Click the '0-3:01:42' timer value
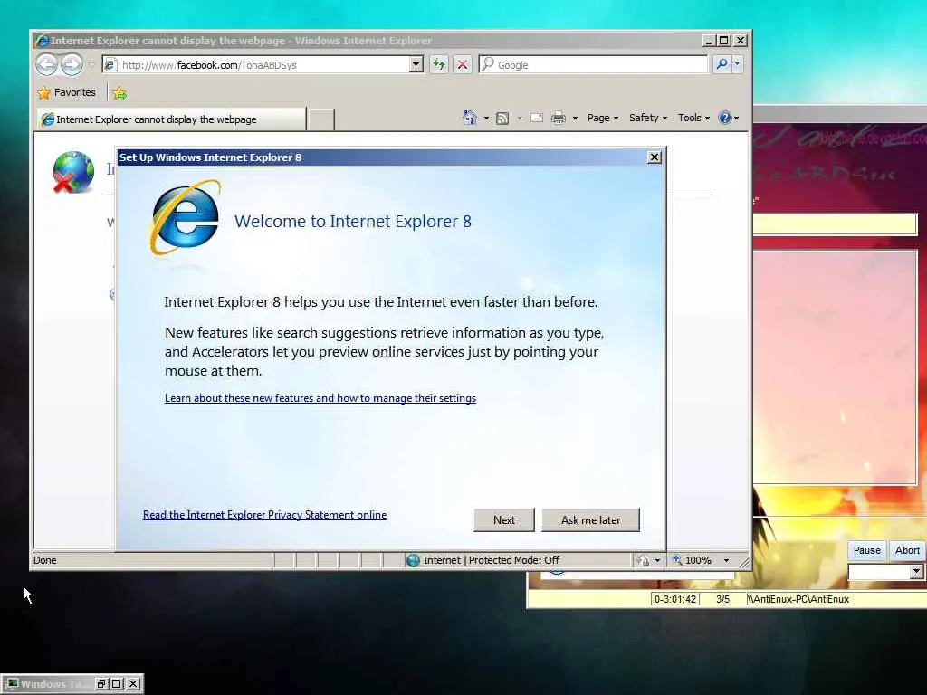Image resolution: width=927 pixels, height=695 pixels. click(x=675, y=599)
